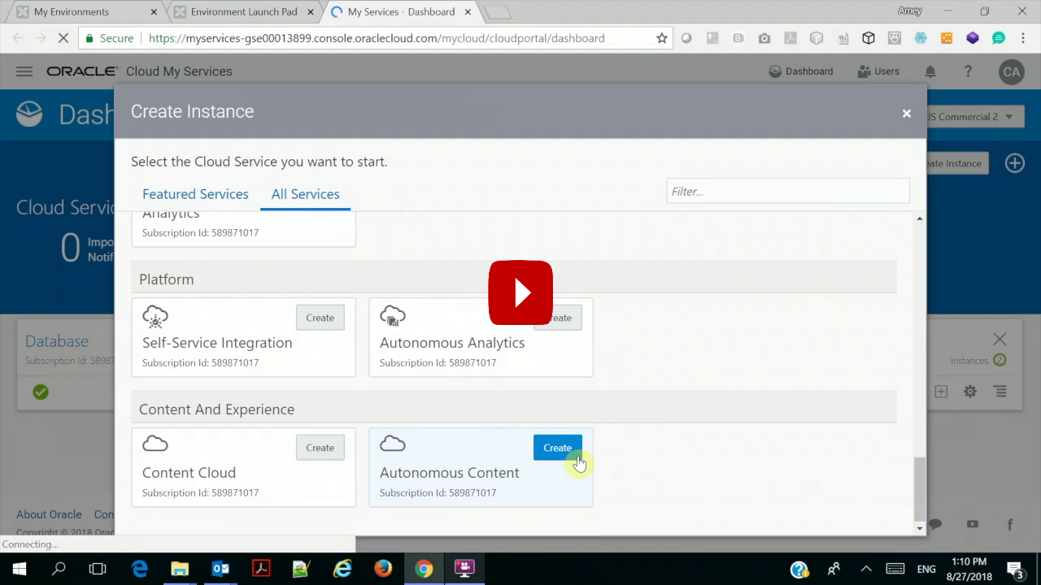Open the help question mark
The image size is (1041, 585).
coord(968,71)
